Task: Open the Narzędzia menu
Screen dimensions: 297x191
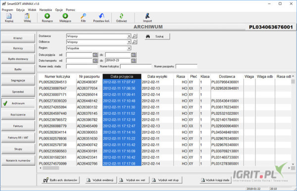Action: coord(46,10)
